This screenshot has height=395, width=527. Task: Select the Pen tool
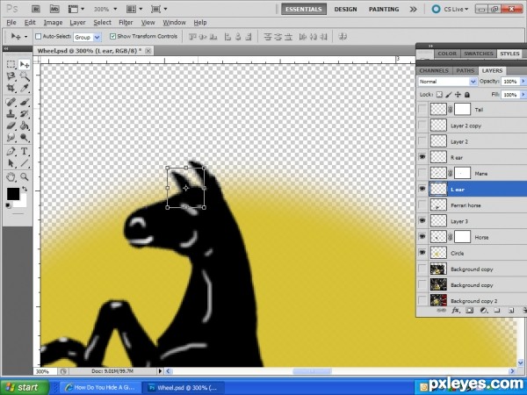[11, 151]
